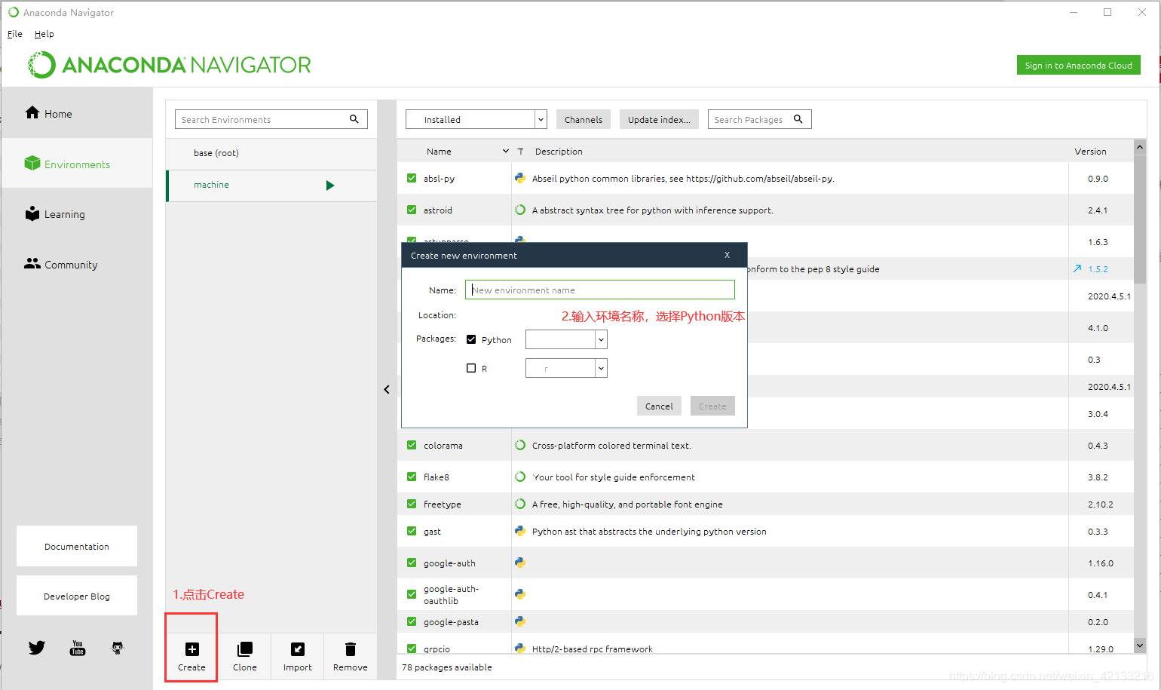Viewport: 1161px width, 690px height.
Task: Uncheck the absl-py package checkbox
Action: pos(412,178)
